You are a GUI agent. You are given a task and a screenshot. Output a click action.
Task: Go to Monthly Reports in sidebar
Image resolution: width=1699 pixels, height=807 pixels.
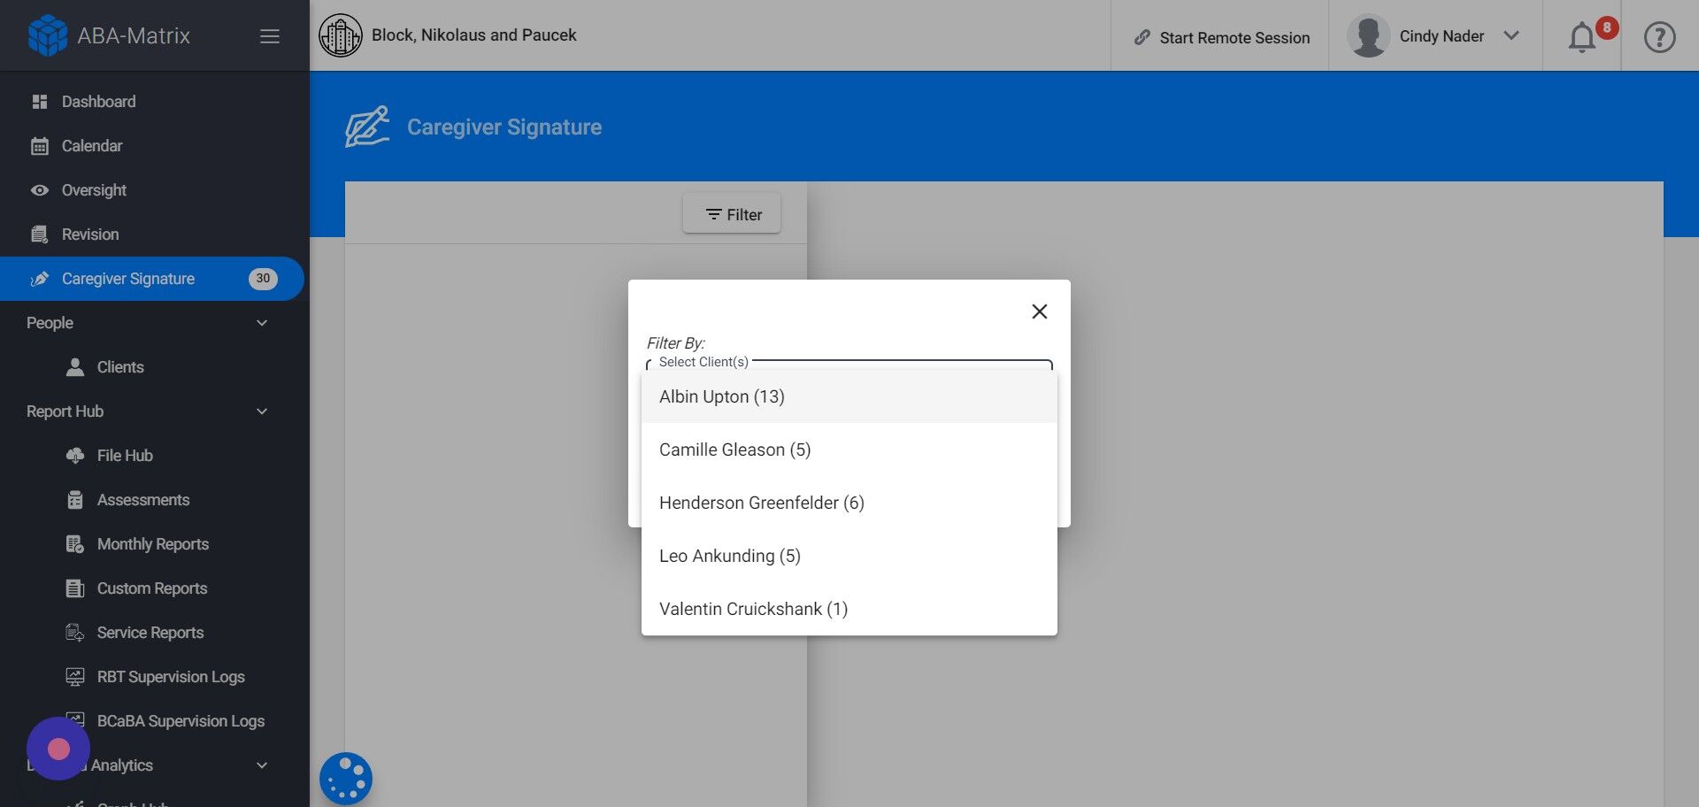click(x=152, y=544)
